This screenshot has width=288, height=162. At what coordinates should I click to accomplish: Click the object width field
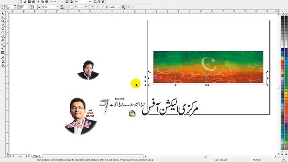[20, 6]
